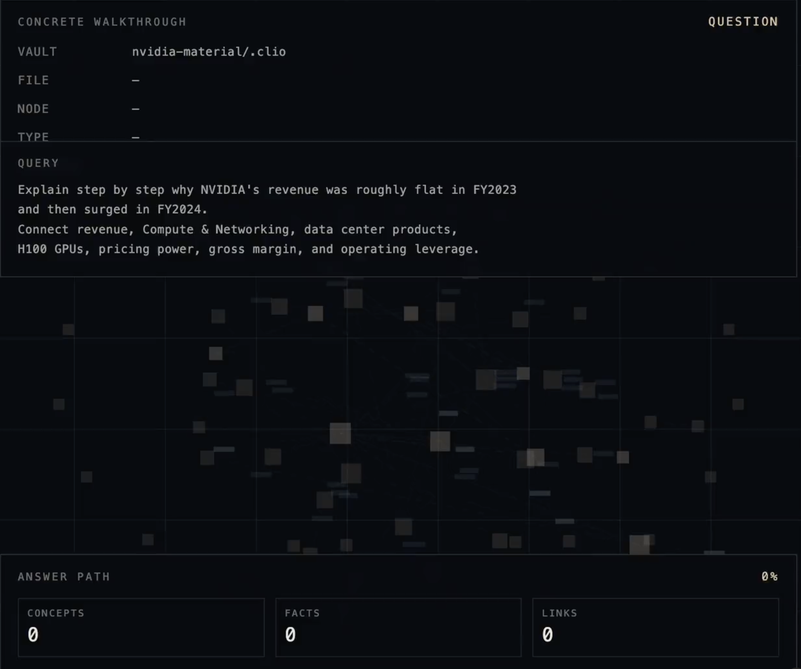801x669 pixels.
Task: Click the QUERY section heading
Action: click(x=38, y=163)
